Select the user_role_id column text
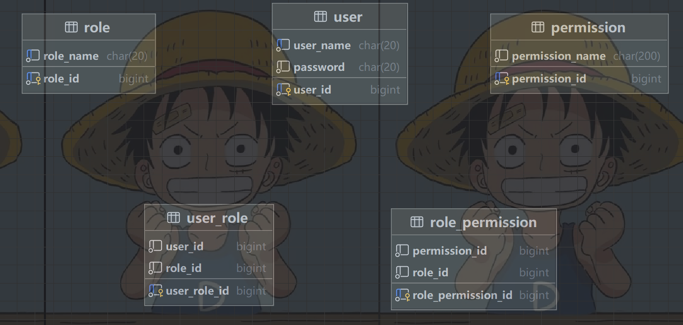Screen dimensions: 683x325 tap(198, 291)
